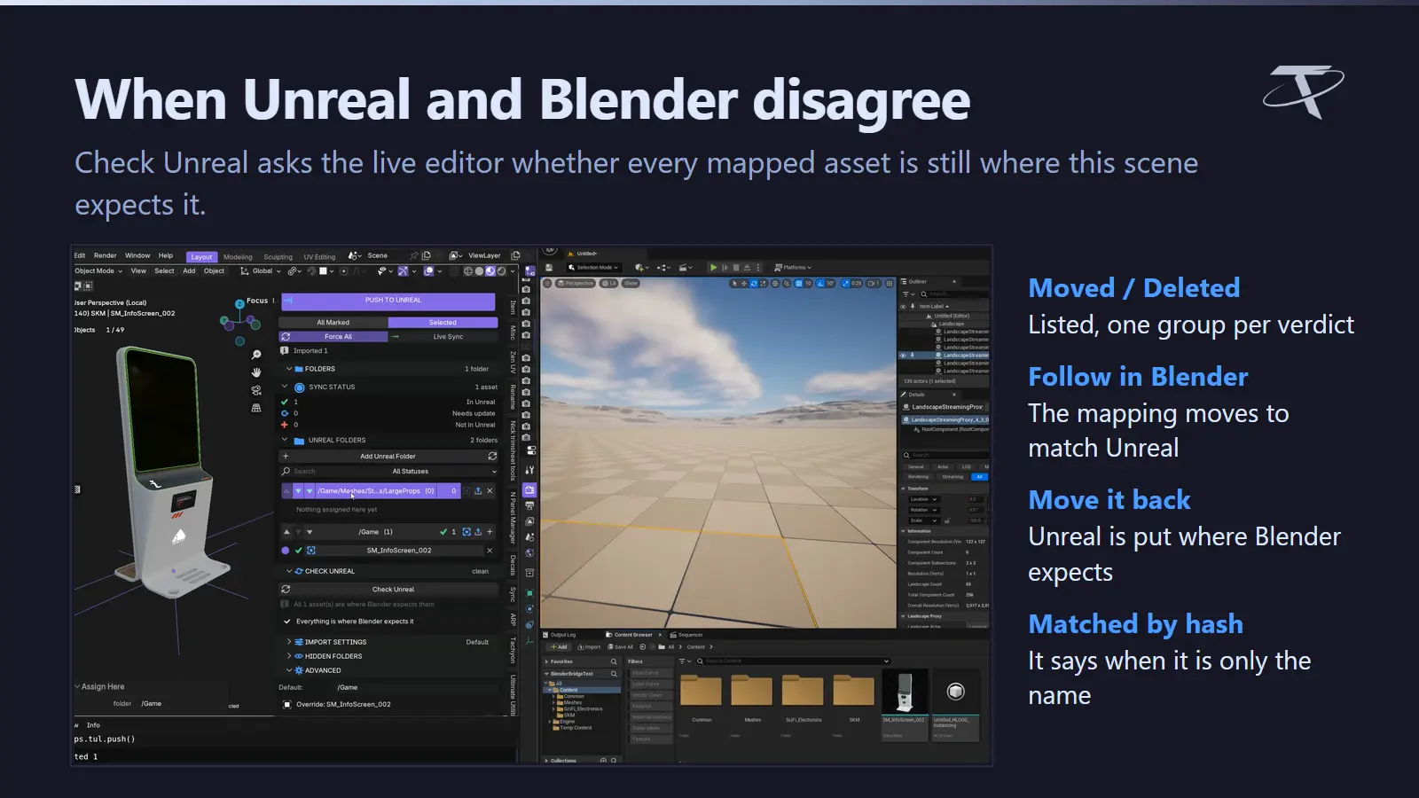The image size is (1419, 798).
Task: Open the Object Mode dropdown
Action: [x=98, y=271]
